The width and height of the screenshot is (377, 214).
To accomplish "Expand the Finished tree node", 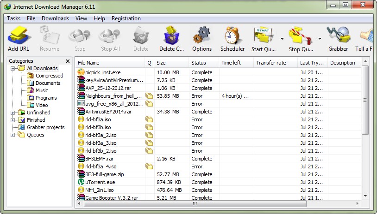I will [13, 120].
